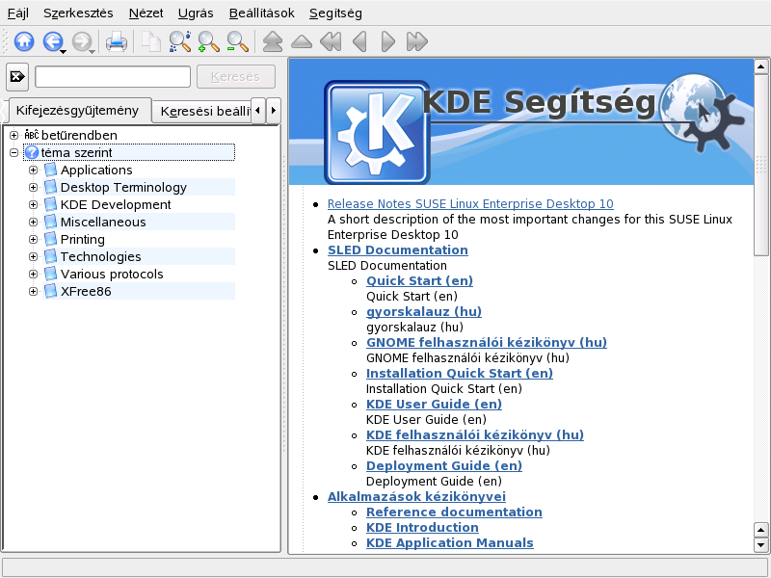Select the Miscellaneous tree item
This screenshot has width=771, height=578.
pyautogui.click(x=103, y=223)
